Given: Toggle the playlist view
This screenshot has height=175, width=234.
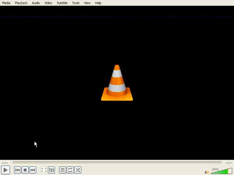Looking at the screenshot, I should click(x=63, y=170).
